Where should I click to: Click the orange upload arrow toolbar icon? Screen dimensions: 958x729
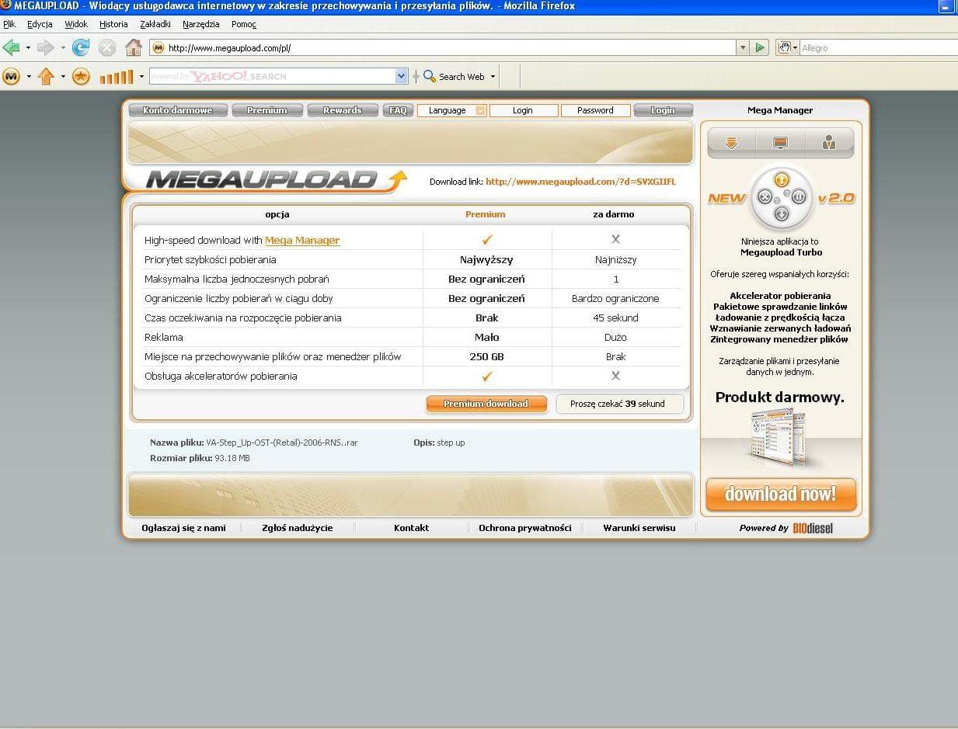[x=46, y=76]
